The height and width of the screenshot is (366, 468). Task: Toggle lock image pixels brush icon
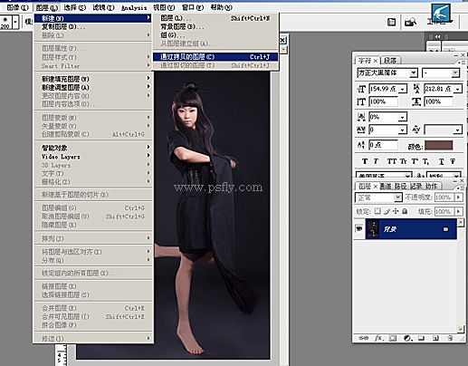(x=387, y=211)
